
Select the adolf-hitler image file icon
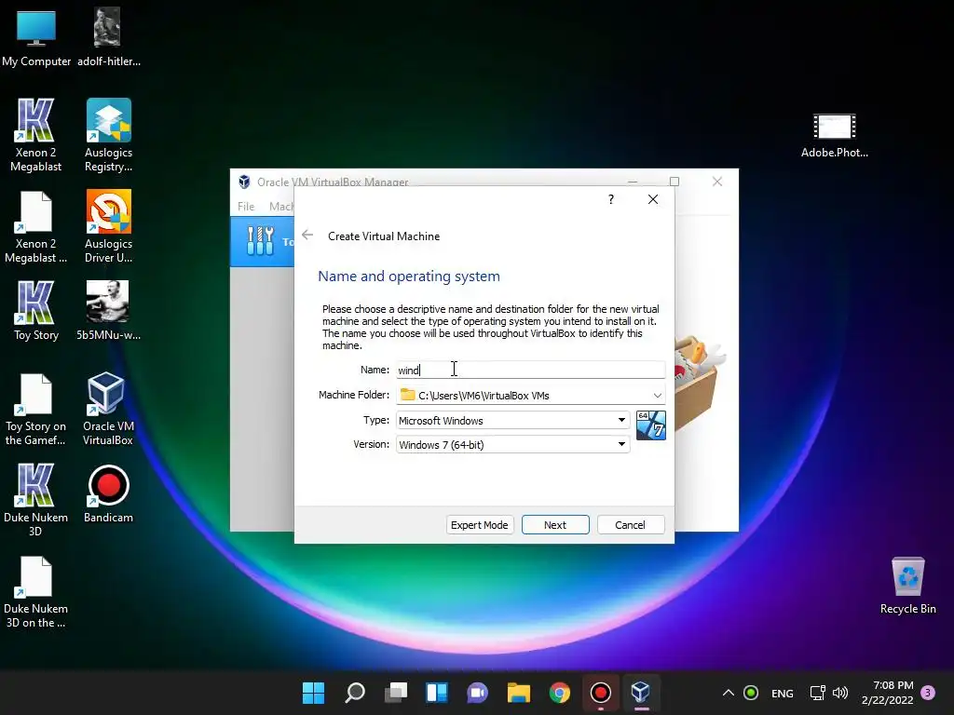pyautogui.click(x=108, y=37)
